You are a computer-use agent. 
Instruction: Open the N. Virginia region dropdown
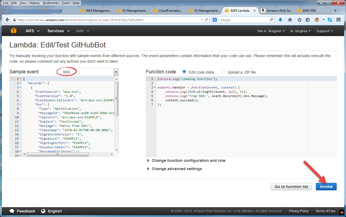tap(300, 31)
